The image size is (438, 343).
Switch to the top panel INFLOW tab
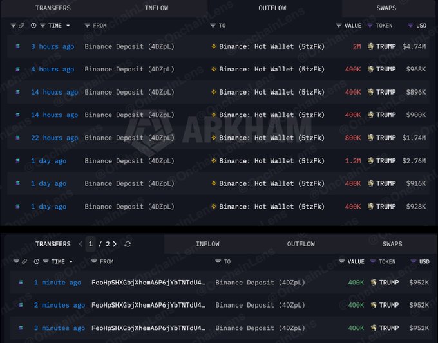(157, 8)
